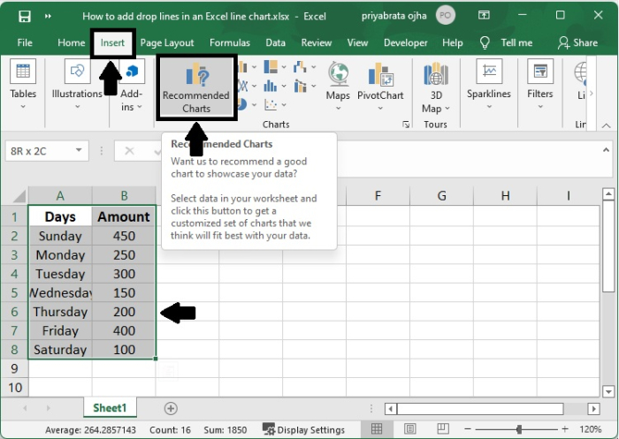Switch to Normal view in status bar
The height and width of the screenshot is (439, 619).
pos(377,429)
